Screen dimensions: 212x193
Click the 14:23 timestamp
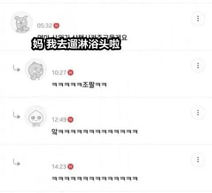[x=59, y=167]
